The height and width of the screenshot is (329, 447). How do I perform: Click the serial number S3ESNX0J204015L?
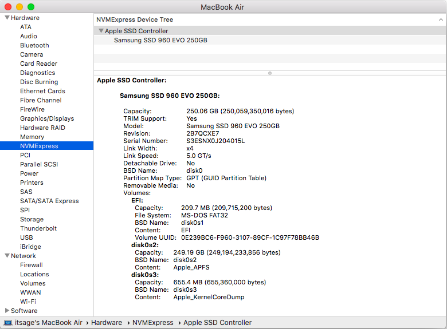pyautogui.click(x=215, y=141)
